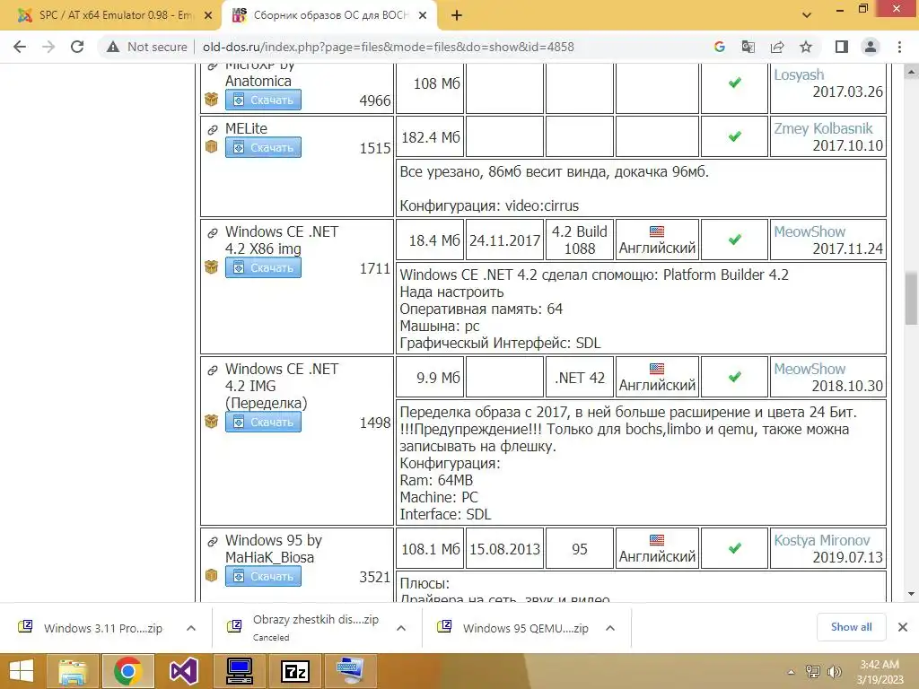Click the package box icon in MELite row

212,146
